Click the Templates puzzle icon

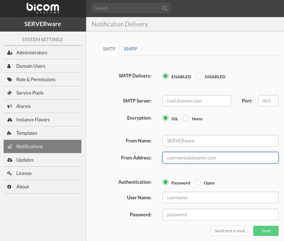(x=10, y=133)
